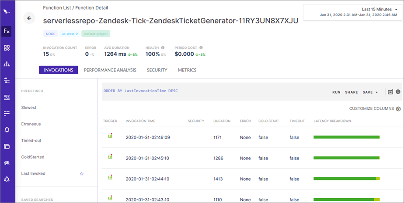Screen dimensions: 404x203
Task: Open the projects folder sidebar icon
Action: (x=7, y=146)
